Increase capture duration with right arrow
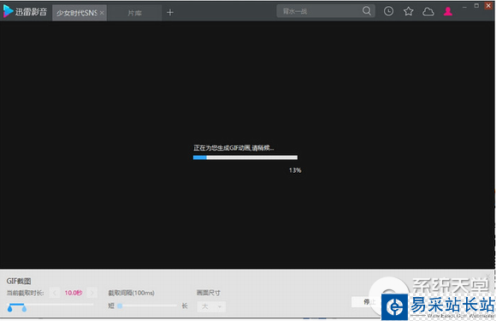The height and width of the screenshot is (321, 496). coord(92,293)
